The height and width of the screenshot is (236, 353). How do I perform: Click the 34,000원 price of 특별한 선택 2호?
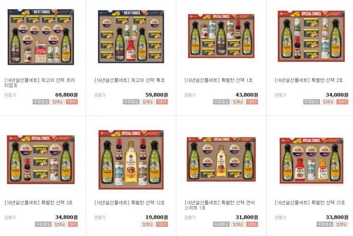pos(337,95)
